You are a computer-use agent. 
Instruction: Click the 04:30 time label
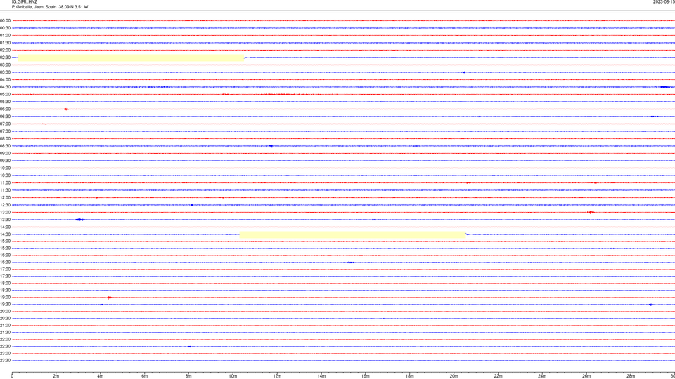(x=6, y=87)
